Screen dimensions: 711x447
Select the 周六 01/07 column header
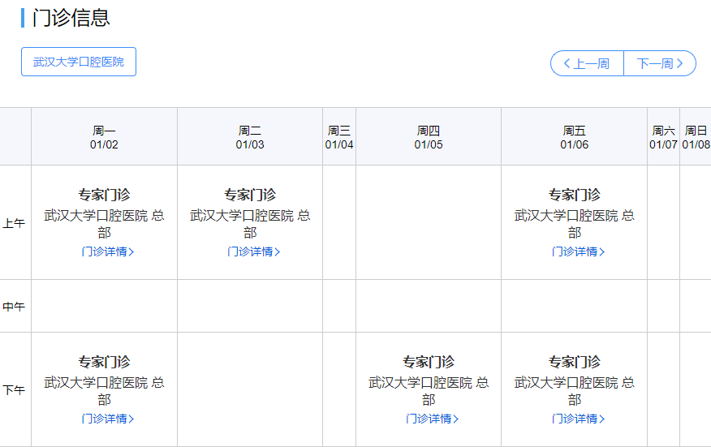pos(663,137)
